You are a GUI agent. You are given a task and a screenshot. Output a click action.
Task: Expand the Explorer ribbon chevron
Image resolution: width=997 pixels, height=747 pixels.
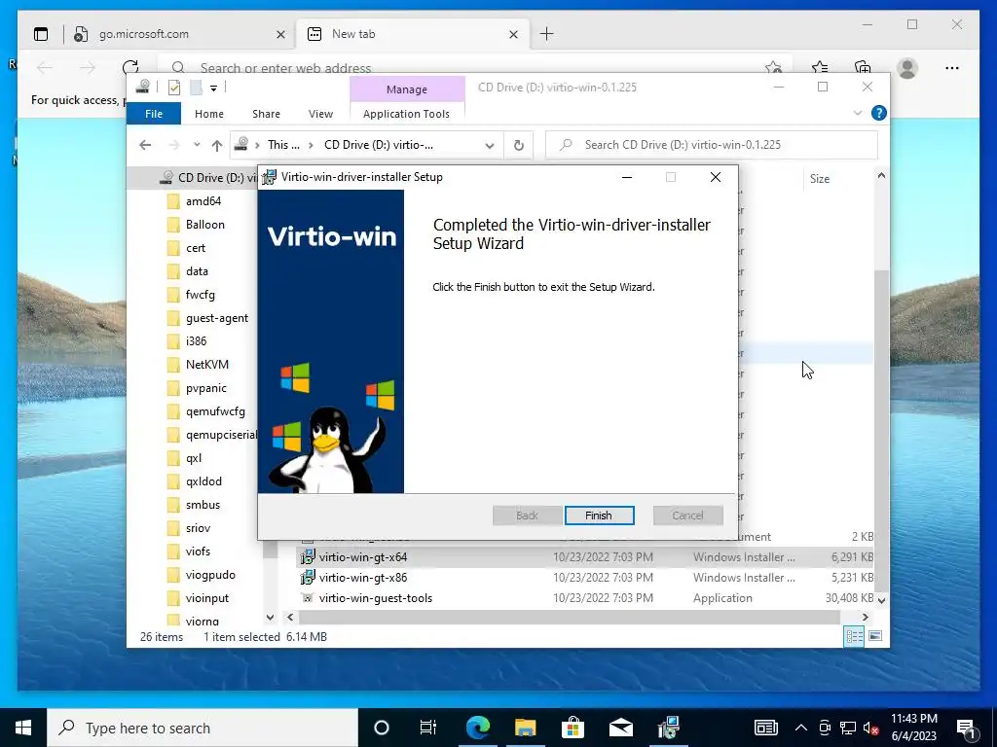point(858,113)
